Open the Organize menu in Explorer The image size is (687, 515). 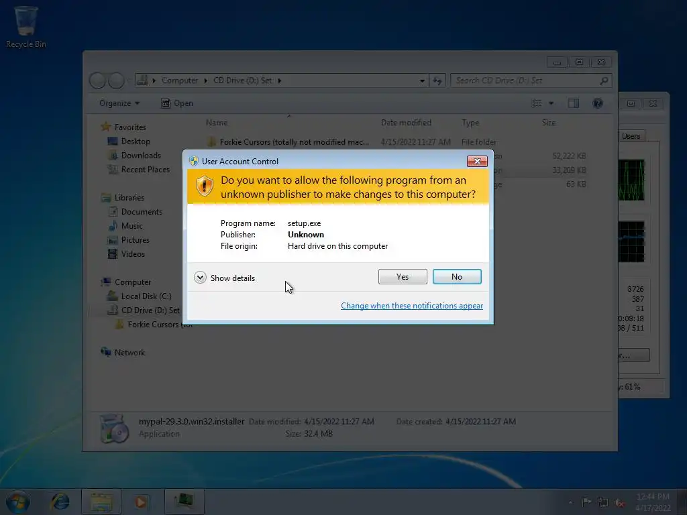[119, 103]
